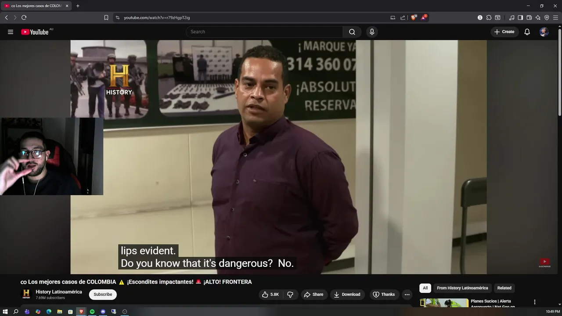Dislike the video with thumbs down
Screen dimensions: 562x316
(290, 294)
